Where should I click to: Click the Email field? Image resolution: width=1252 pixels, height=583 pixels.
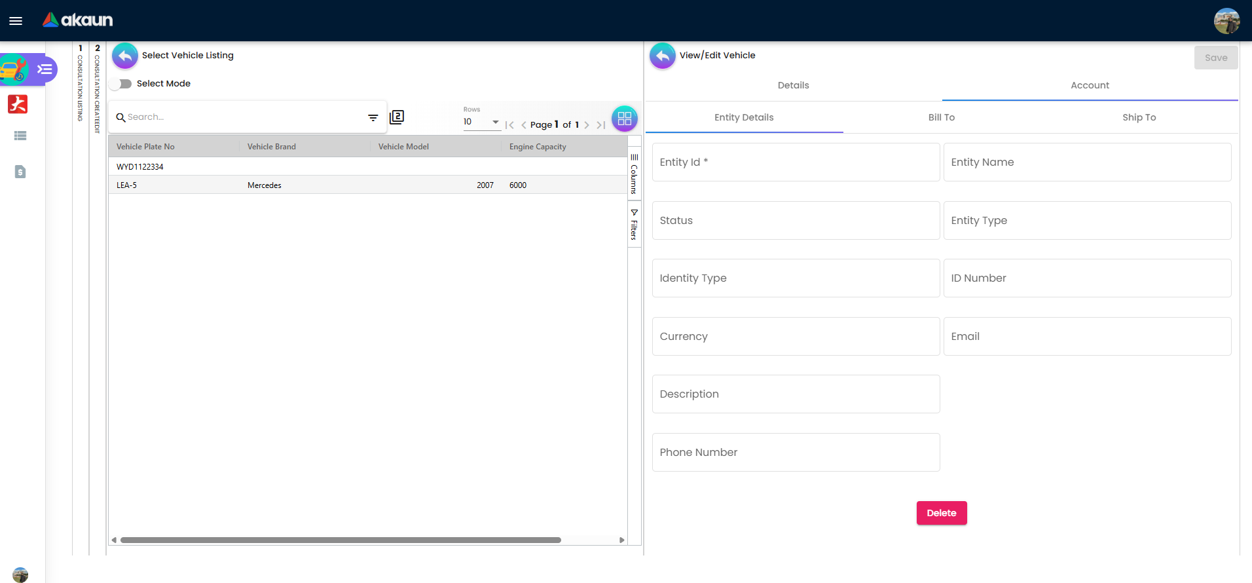pyautogui.click(x=1087, y=337)
